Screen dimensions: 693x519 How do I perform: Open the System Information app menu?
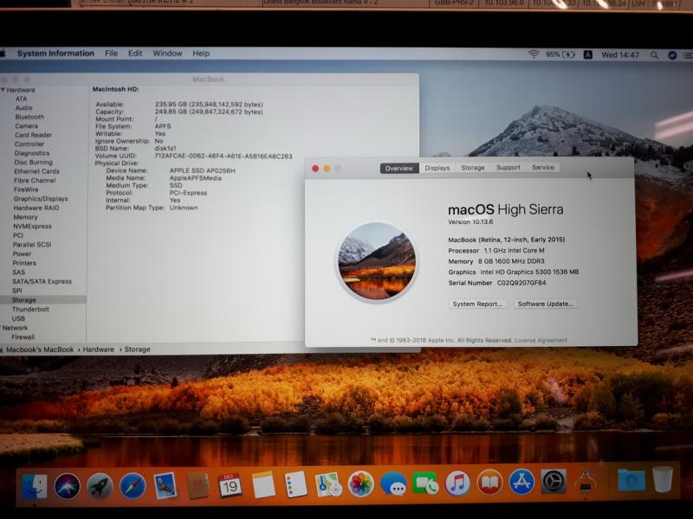pyautogui.click(x=55, y=54)
